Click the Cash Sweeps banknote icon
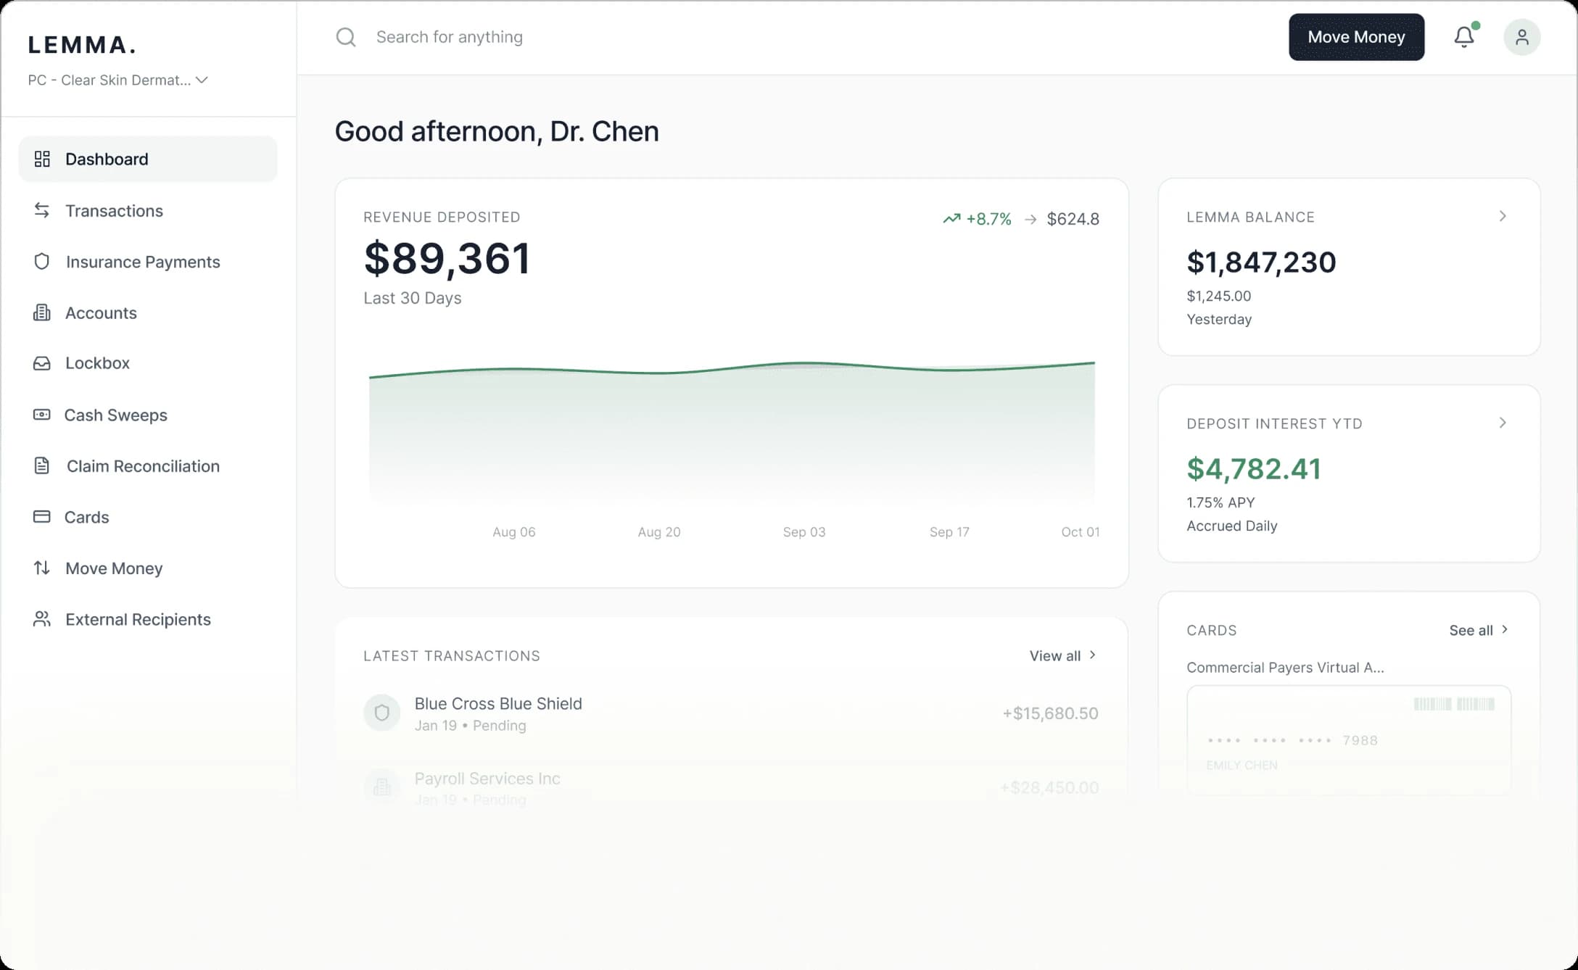 (x=42, y=415)
